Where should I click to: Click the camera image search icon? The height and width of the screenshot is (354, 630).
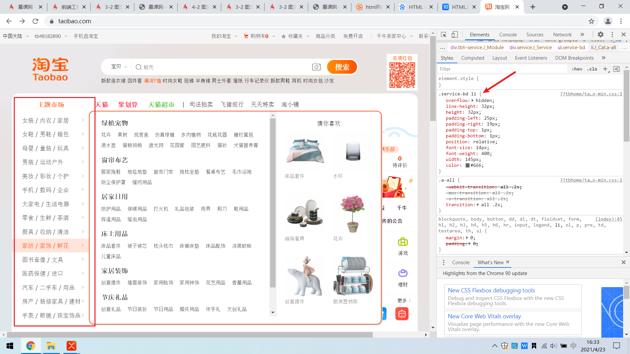click(x=316, y=67)
